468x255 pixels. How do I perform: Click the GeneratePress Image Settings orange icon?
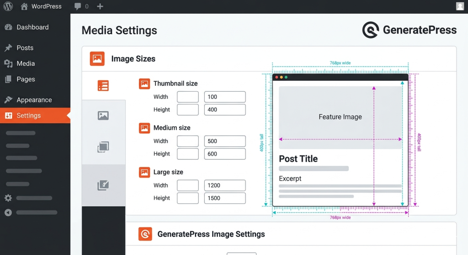pos(145,234)
